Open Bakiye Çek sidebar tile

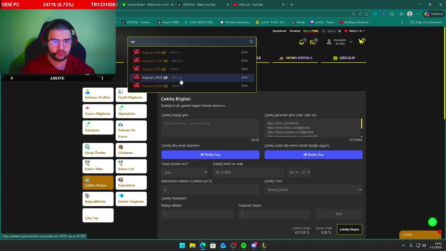pyautogui.click(x=131, y=166)
